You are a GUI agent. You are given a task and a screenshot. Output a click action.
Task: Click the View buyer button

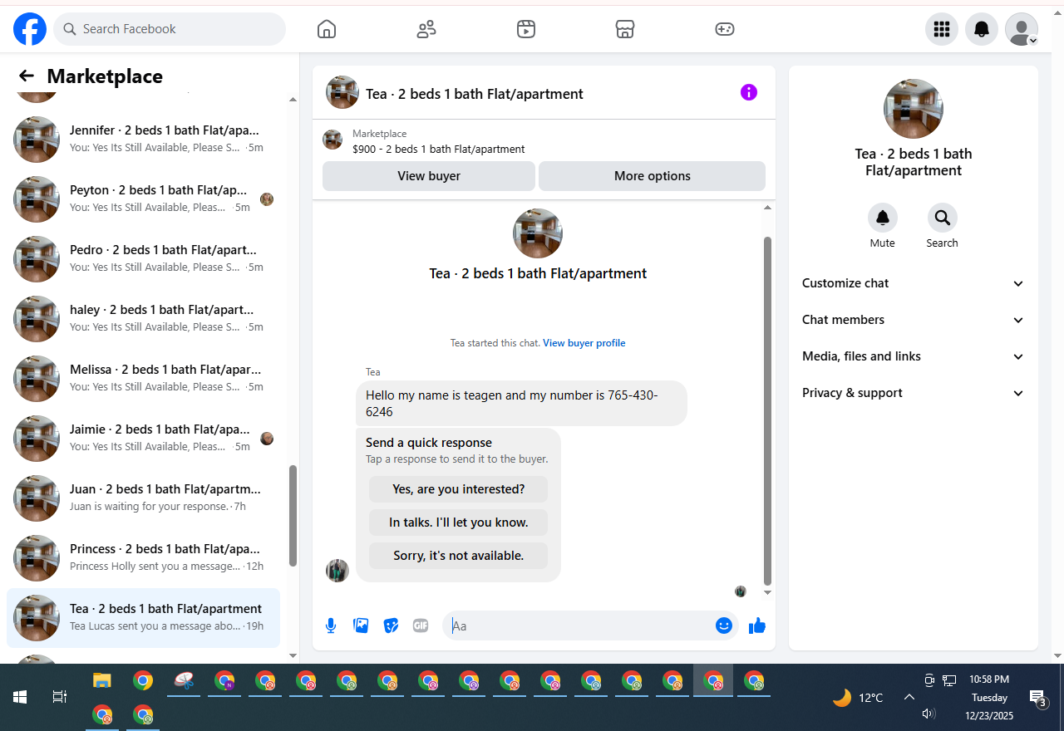click(429, 176)
